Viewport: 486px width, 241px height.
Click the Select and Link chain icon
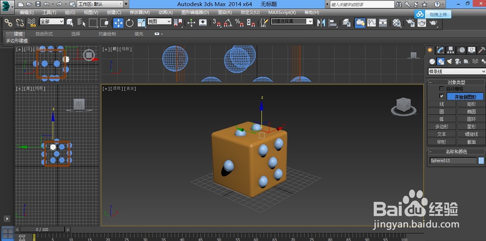pos(8,23)
